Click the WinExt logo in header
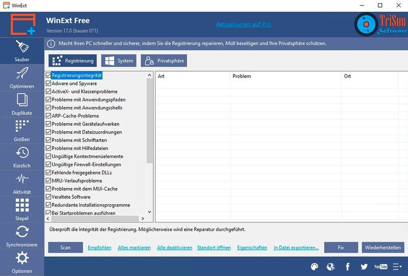 [x=23, y=24]
